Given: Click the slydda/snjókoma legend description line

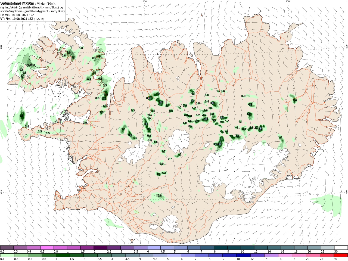Looking at the screenshot, I should [32, 11].
